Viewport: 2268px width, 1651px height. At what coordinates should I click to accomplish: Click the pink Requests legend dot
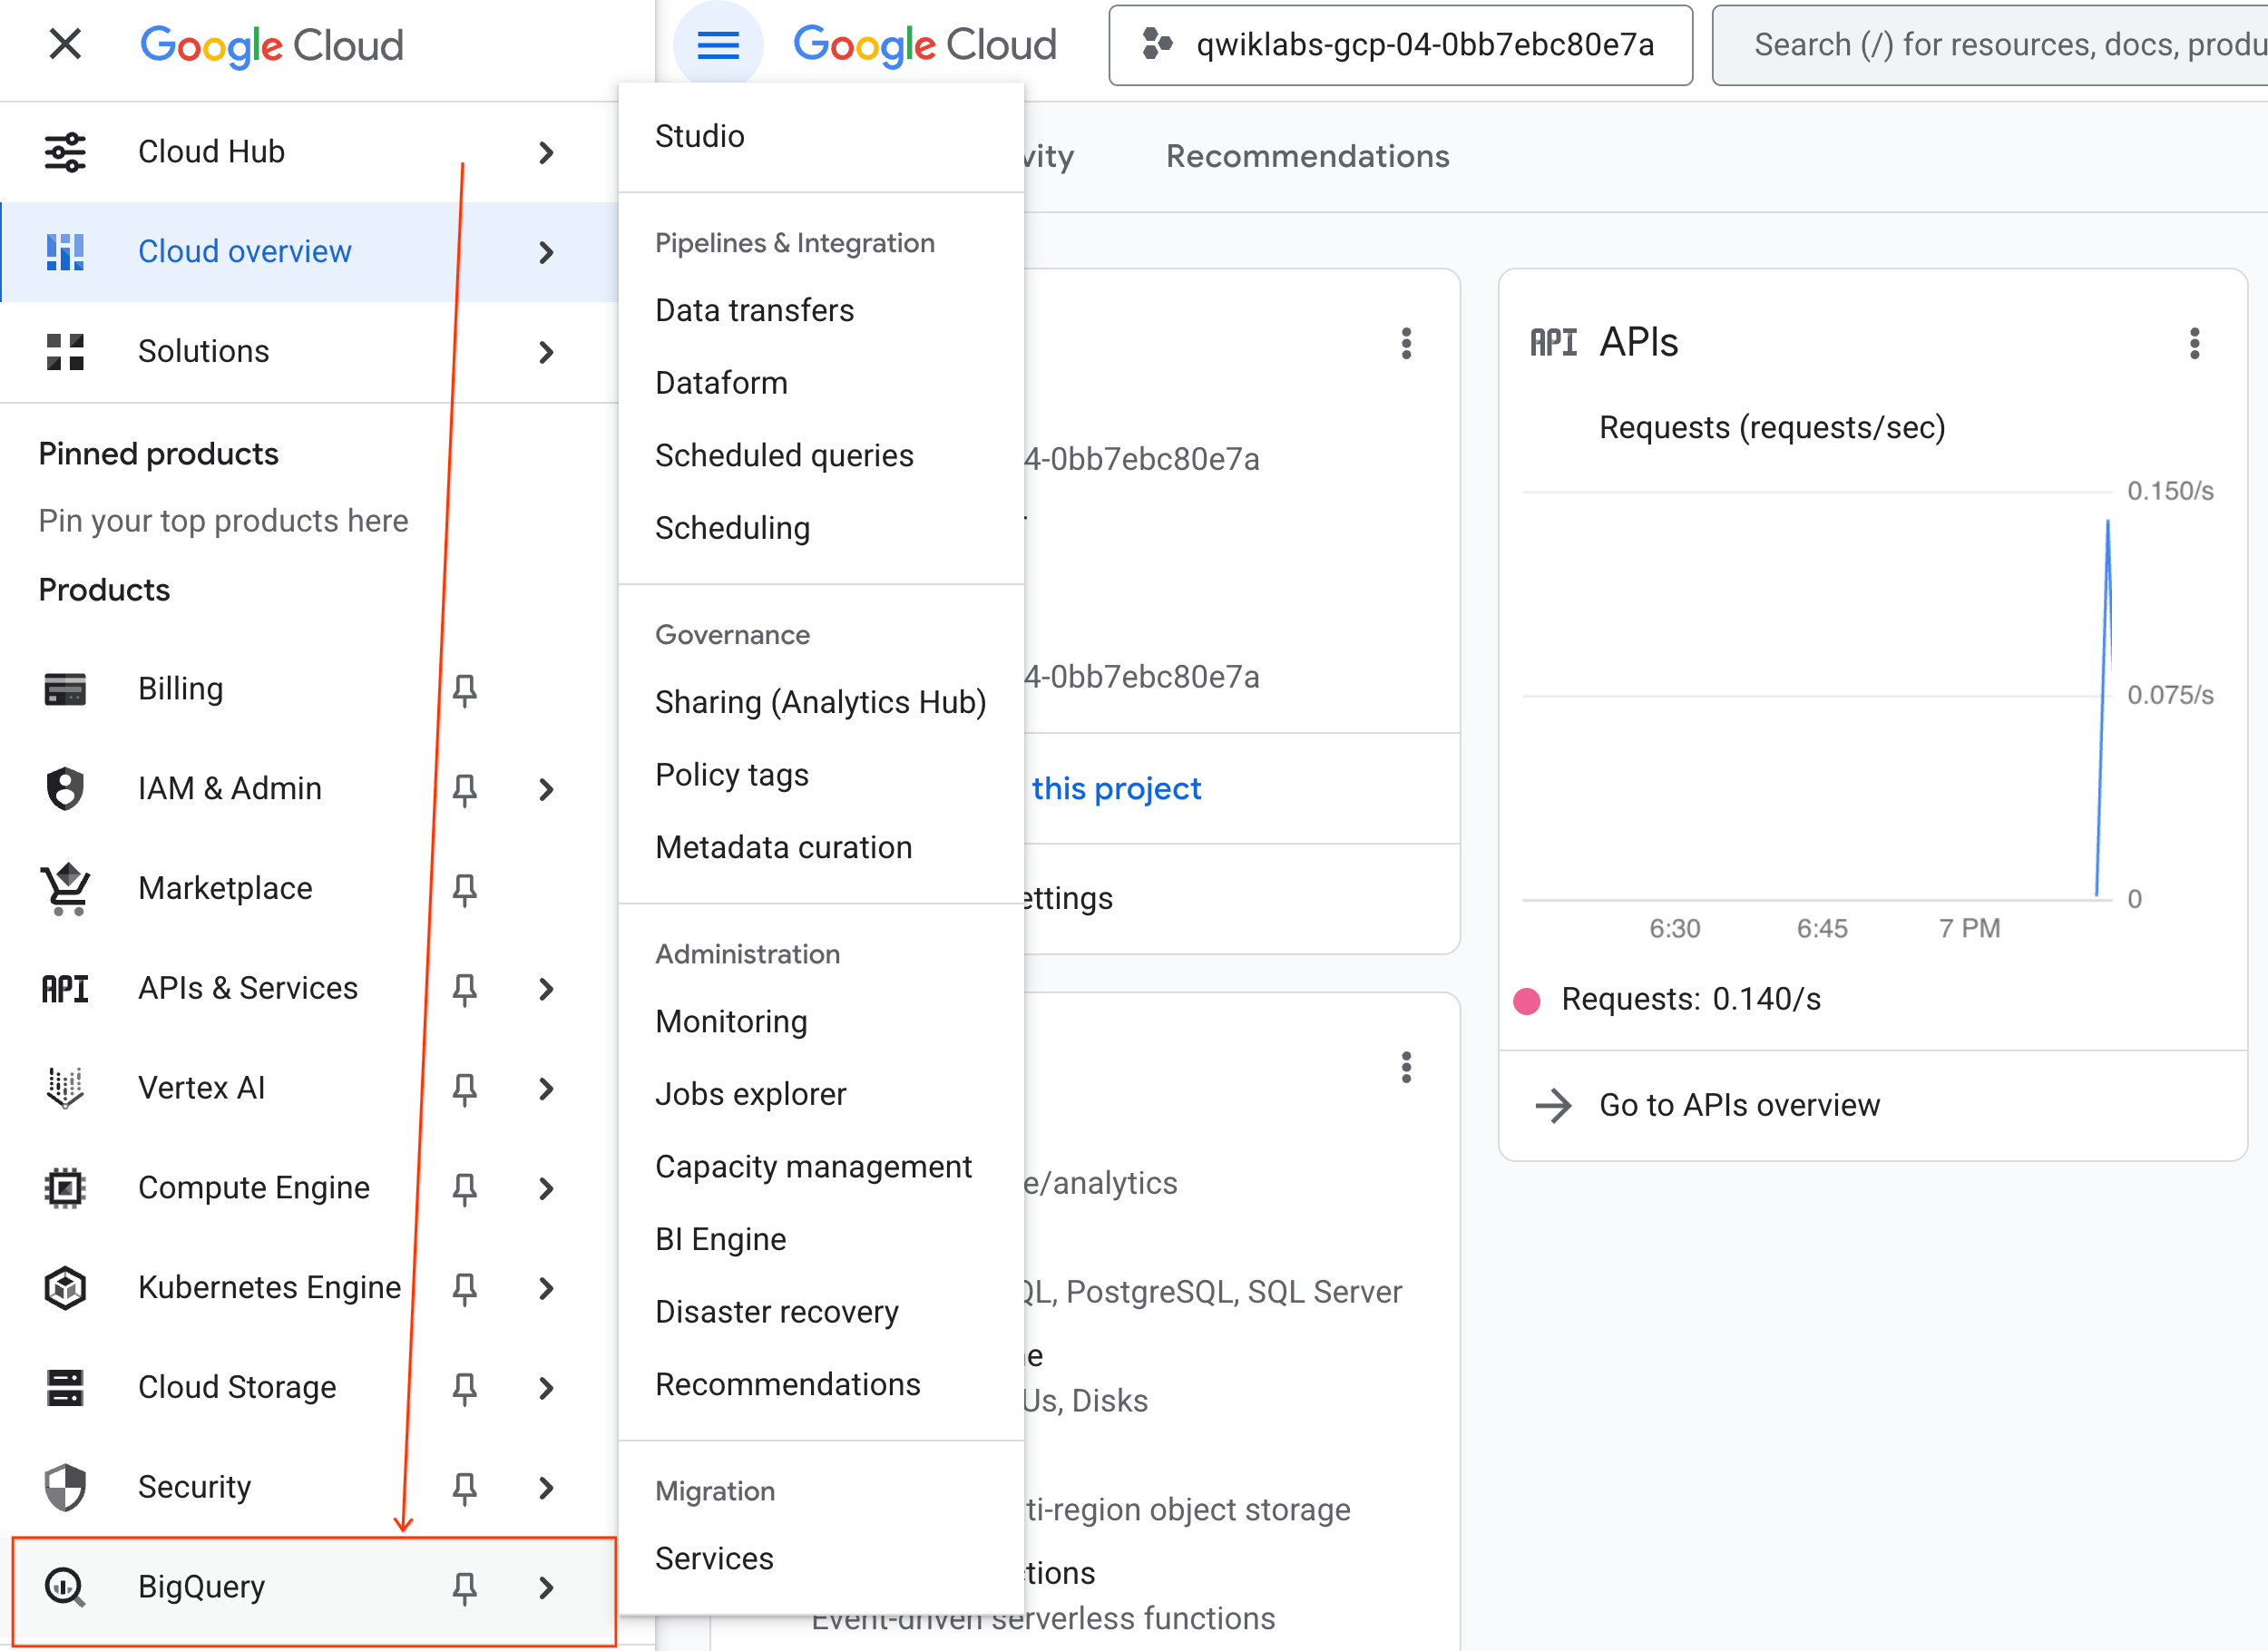point(1526,999)
